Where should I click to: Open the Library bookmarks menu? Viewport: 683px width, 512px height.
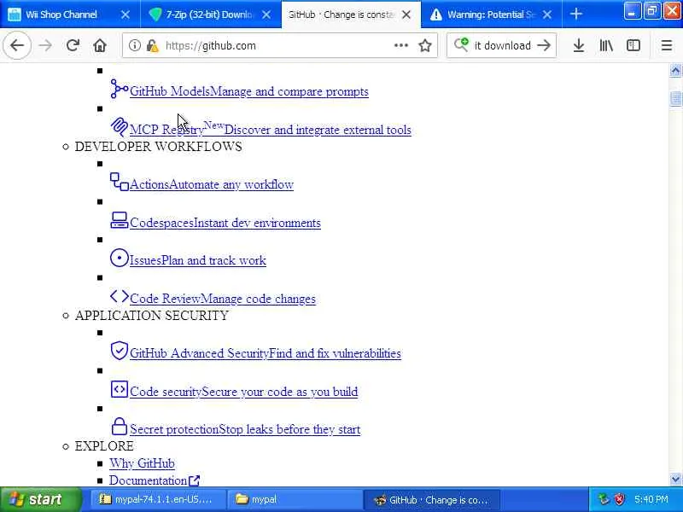[x=606, y=45]
